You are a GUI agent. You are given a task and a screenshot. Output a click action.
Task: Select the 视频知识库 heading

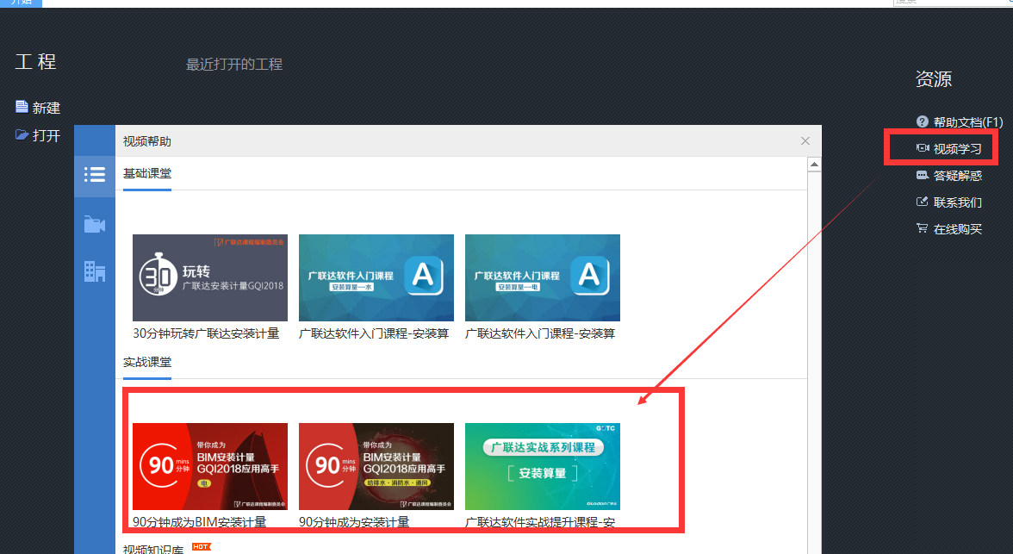153,549
